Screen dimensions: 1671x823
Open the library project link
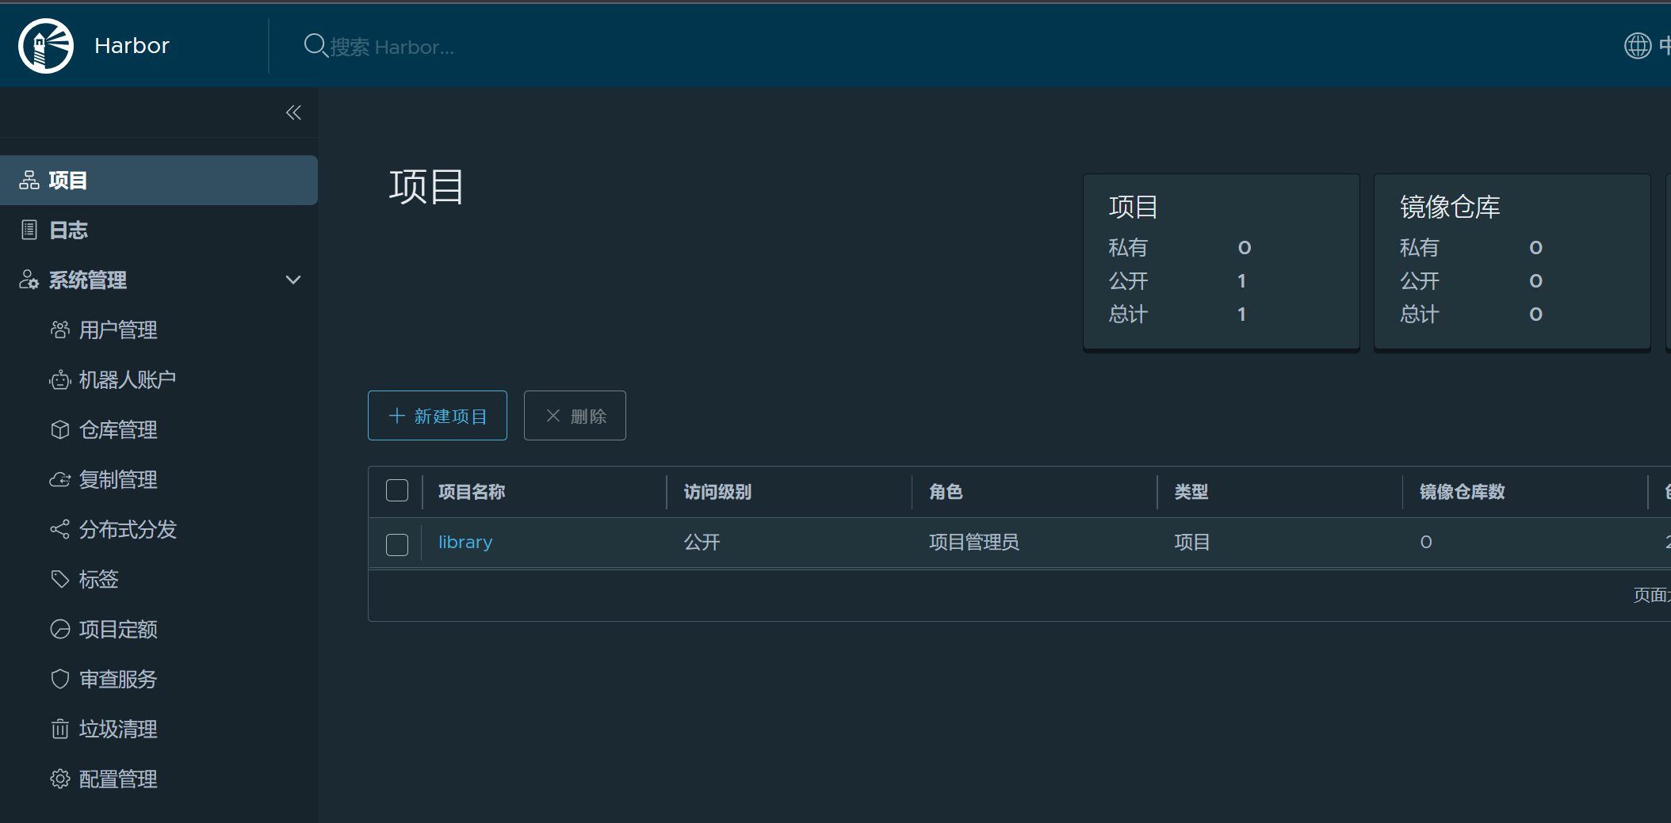pyautogui.click(x=465, y=542)
